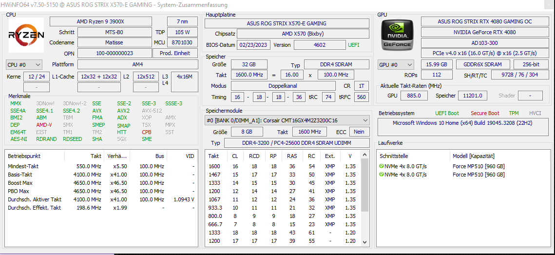This screenshot has width=555, height=255.
Task: Click the TPM status label
Action: coord(514,113)
